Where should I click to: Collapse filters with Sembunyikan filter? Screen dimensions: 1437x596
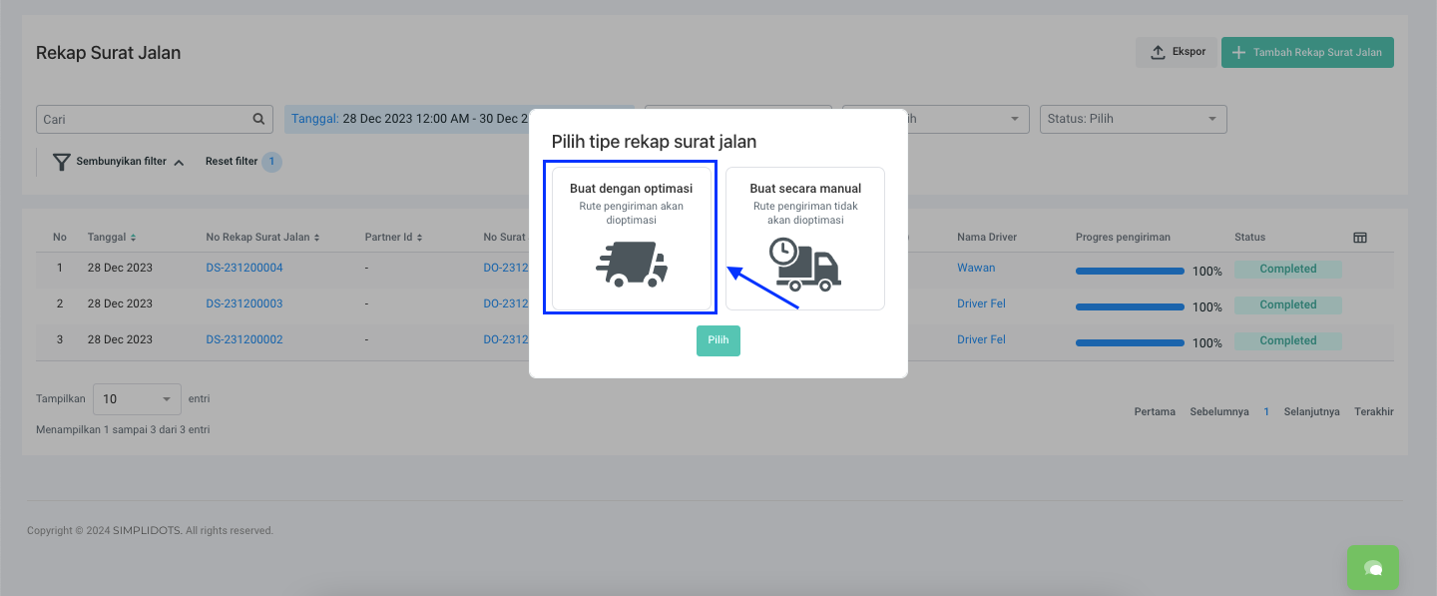pos(121,162)
